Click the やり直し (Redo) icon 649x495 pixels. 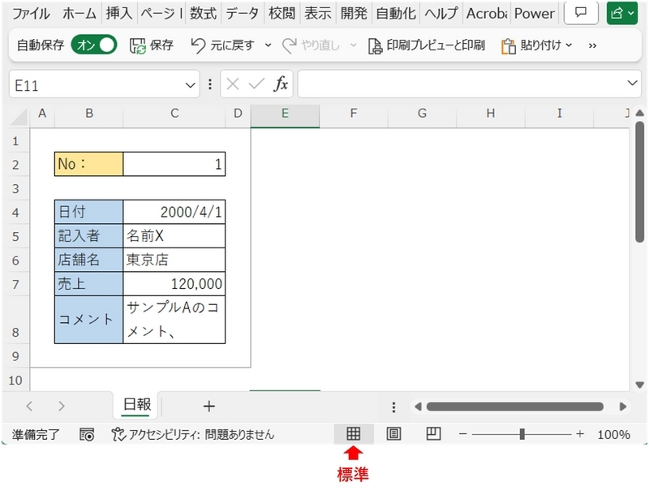(x=291, y=45)
